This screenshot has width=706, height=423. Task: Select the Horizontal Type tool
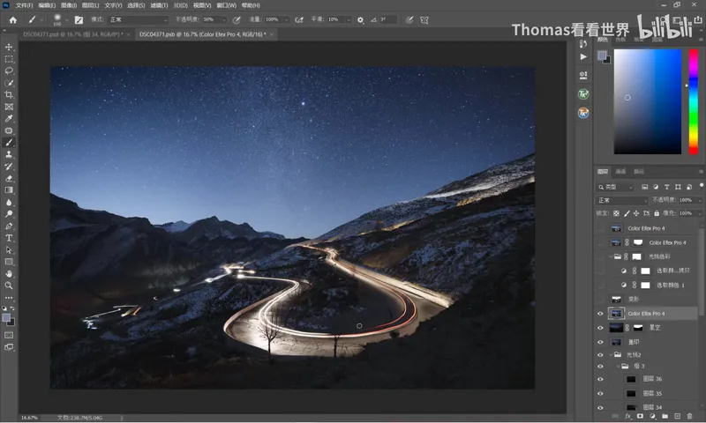9,238
